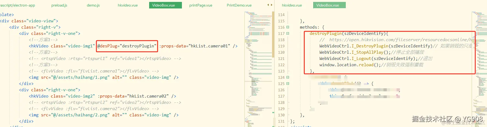Viewport: 487px width, 127px height.
Task: Select active VideoBox.vue tab in left pane
Action: click(x=166, y=5)
